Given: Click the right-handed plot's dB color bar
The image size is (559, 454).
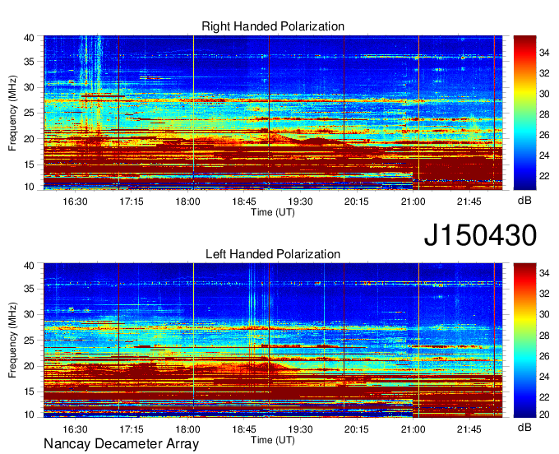Looking at the screenshot, I should pyautogui.click(x=524, y=113).
